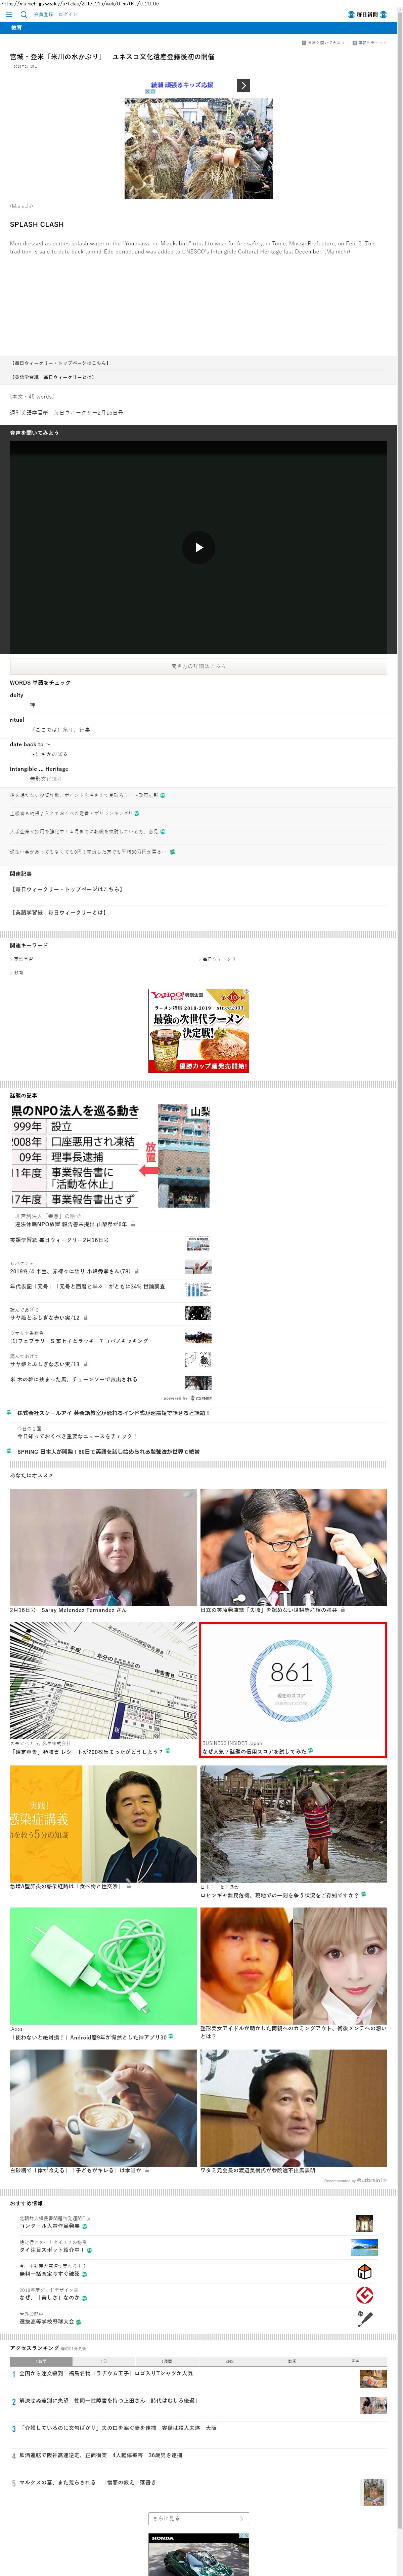The width and height of the screenshot is (403, 2576).
Task: Open the Yahoo 最強の次世代ラーメン決定戦 ad
Action: tap(198, 1031)
